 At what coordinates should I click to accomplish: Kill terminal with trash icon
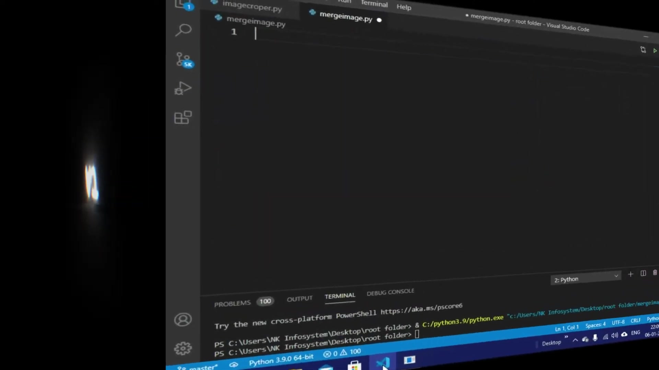point(655,272)
